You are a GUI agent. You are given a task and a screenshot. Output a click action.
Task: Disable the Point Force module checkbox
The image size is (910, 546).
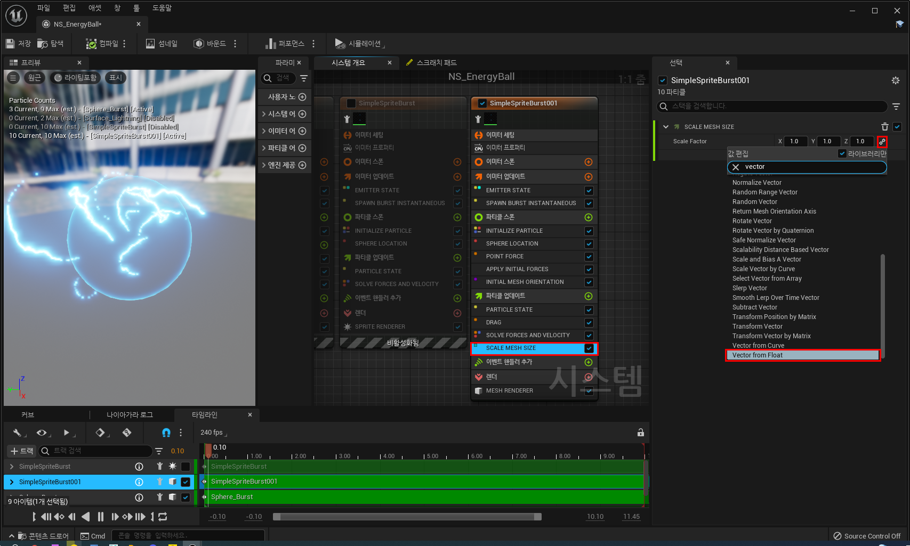(589, 257)
